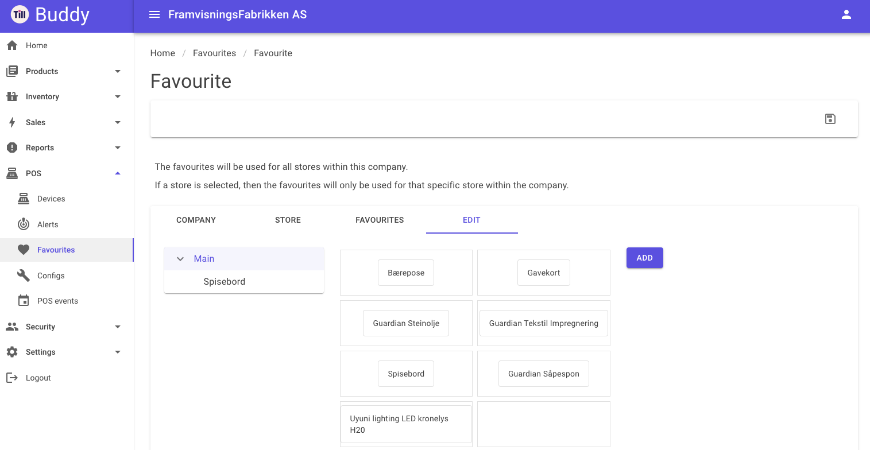The height and width of the screenshot is (450, 870).
Task: Collapse the Main tree node chevron
Action: point(180,259)
